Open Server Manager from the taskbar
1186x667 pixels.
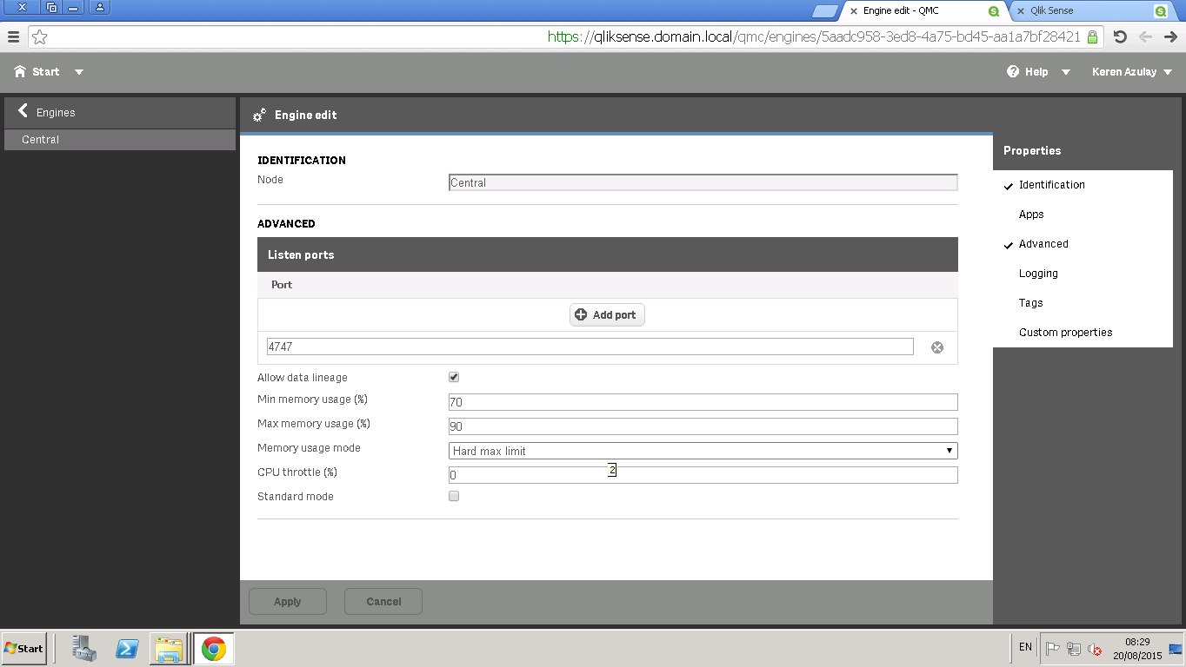coord(84,648)
